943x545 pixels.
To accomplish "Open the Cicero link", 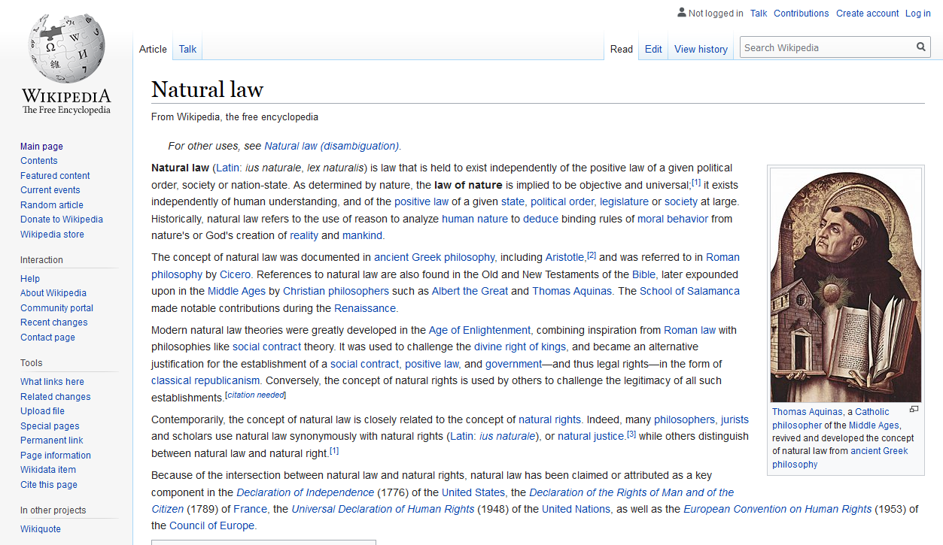I will (x=236, y=274).
